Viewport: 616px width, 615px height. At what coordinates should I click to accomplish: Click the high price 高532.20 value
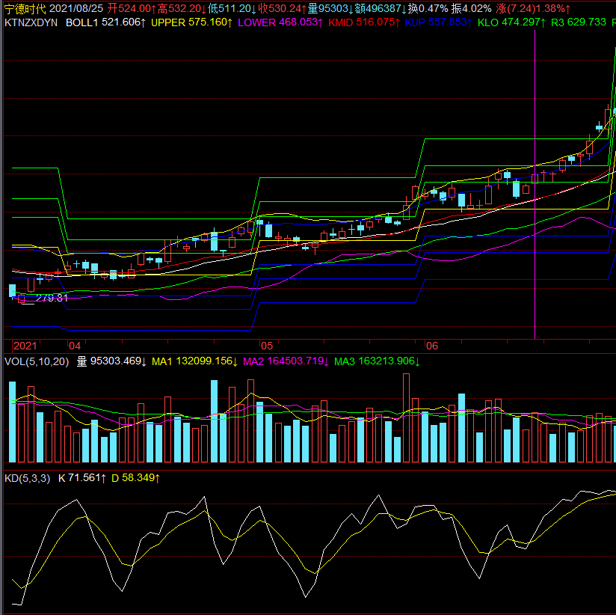(182, 8)
